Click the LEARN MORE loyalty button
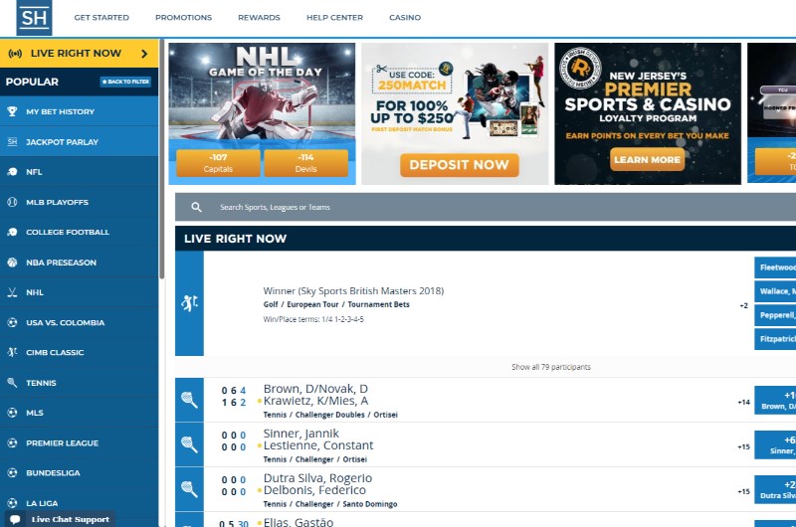Screen dimensions: 796x527 point(648,160)
